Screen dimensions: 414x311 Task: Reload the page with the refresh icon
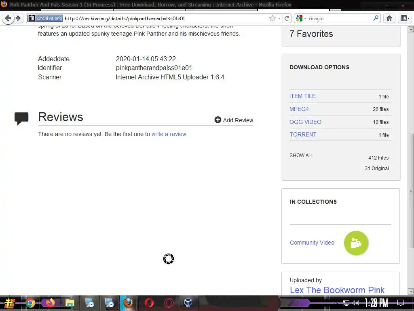pyautogui.click(x=287, y=18)
